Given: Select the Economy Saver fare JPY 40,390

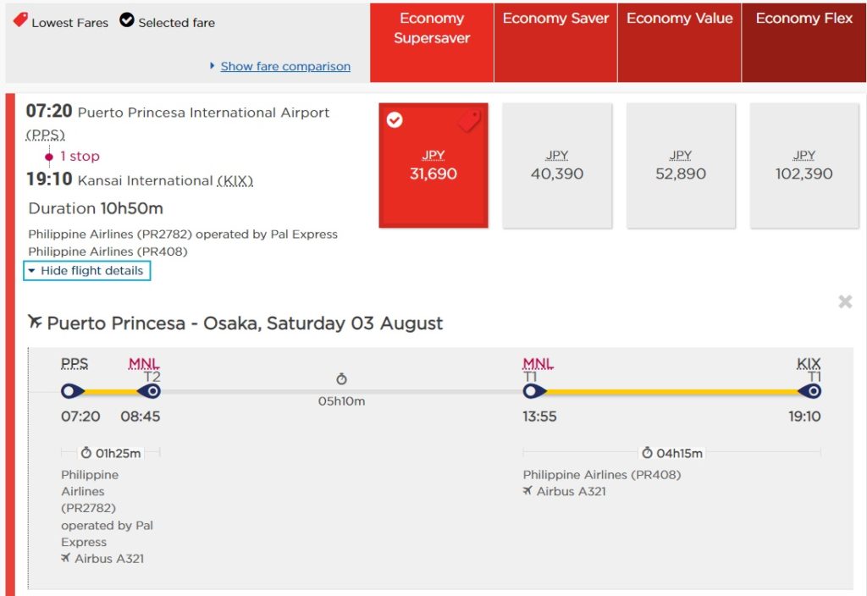Looking at the screenshot, I should [x=556, y=166].
